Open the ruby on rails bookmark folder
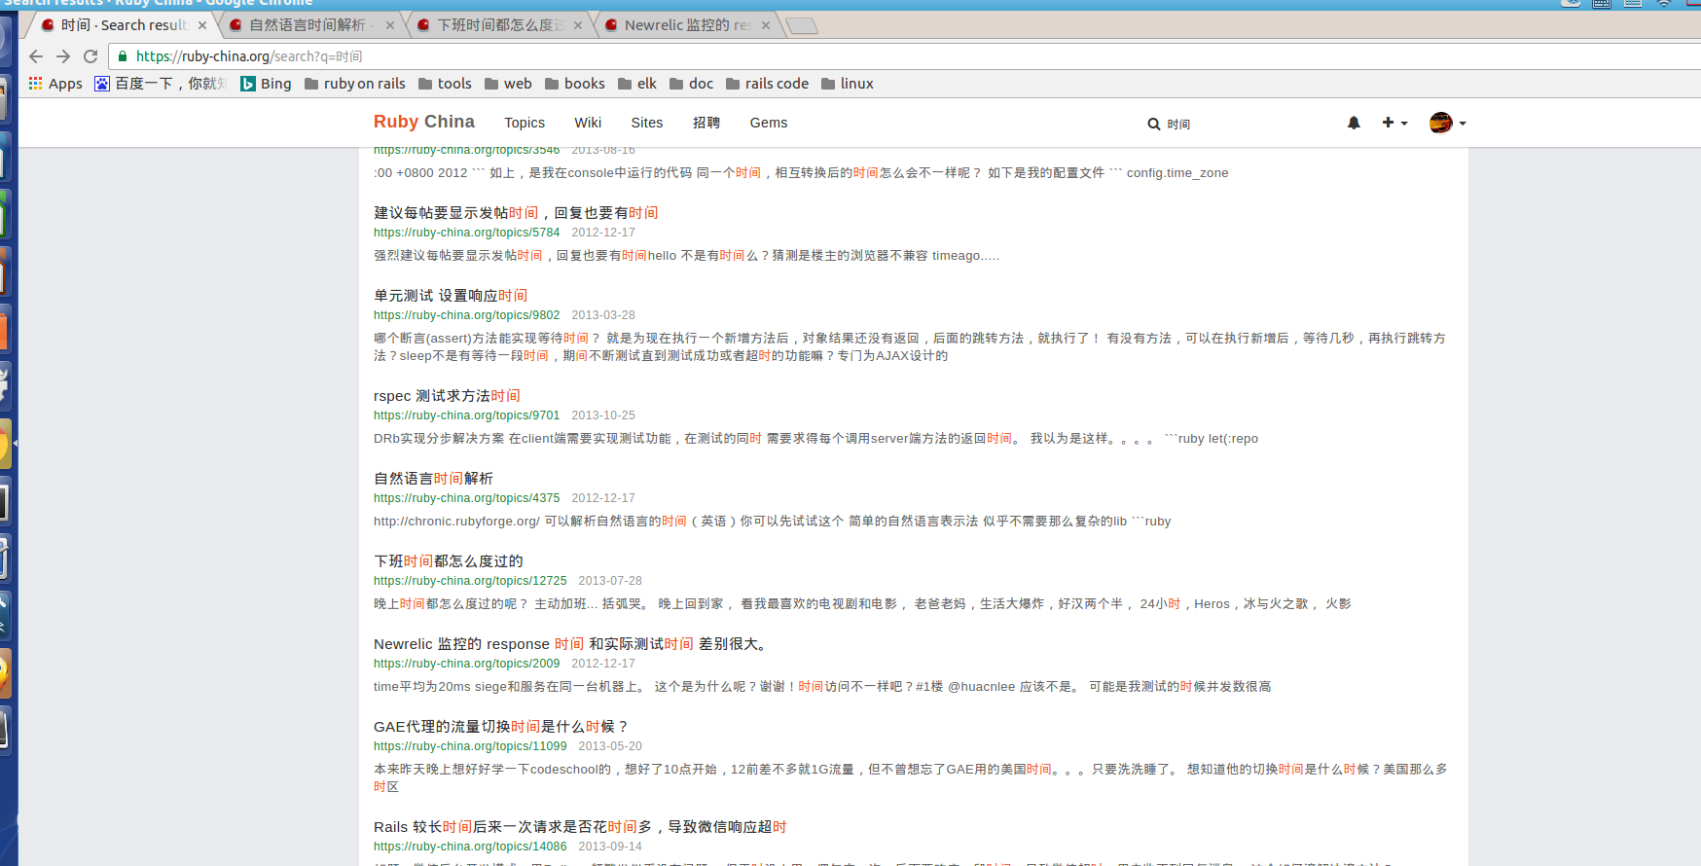The height and width of the screenshot is (866, 1701). pyautogui.click(x=355, y=84)
